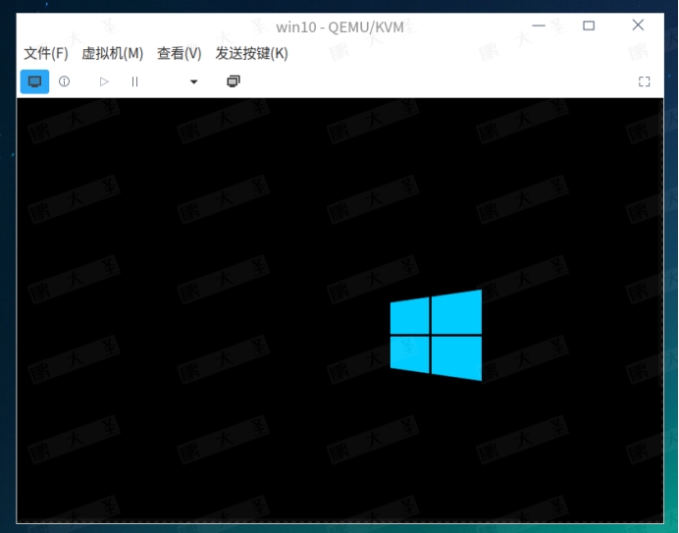Image resolution: width=679 pixels, height=533 pixels.
Task: Click the lower-left pane of Windows logo
Action: coord(409,353)
